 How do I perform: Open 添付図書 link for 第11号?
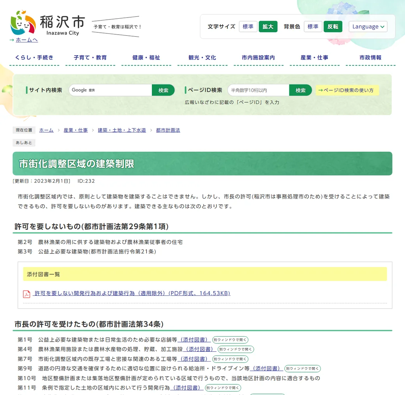coord(187,388)
